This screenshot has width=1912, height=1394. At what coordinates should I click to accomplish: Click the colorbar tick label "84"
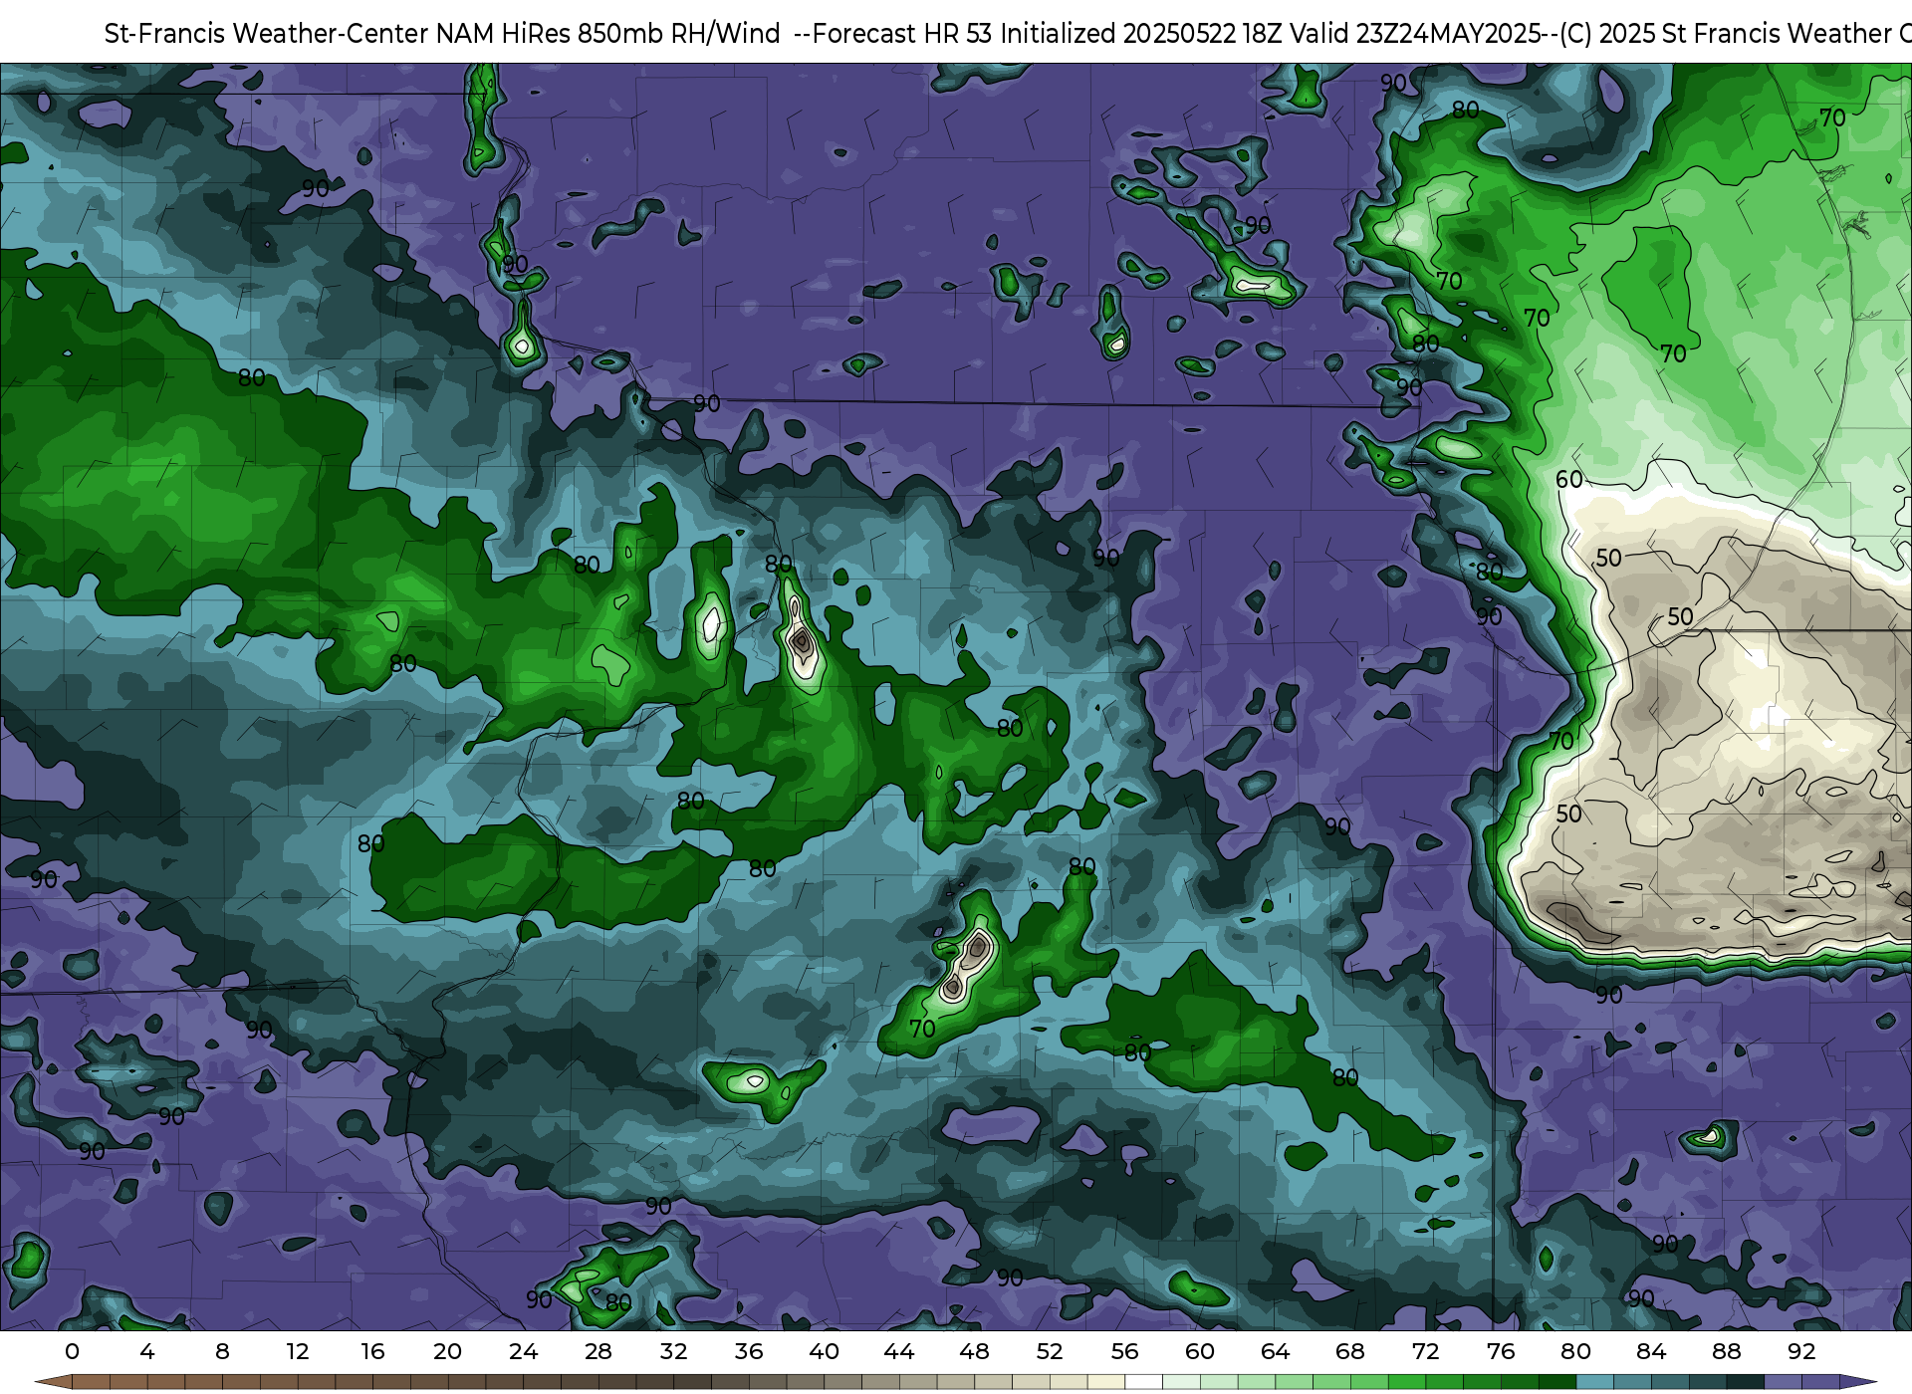click(1651, 1351)
